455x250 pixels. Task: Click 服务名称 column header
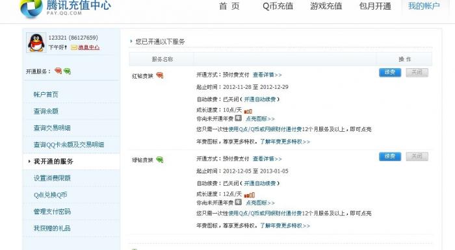[162, 59]
